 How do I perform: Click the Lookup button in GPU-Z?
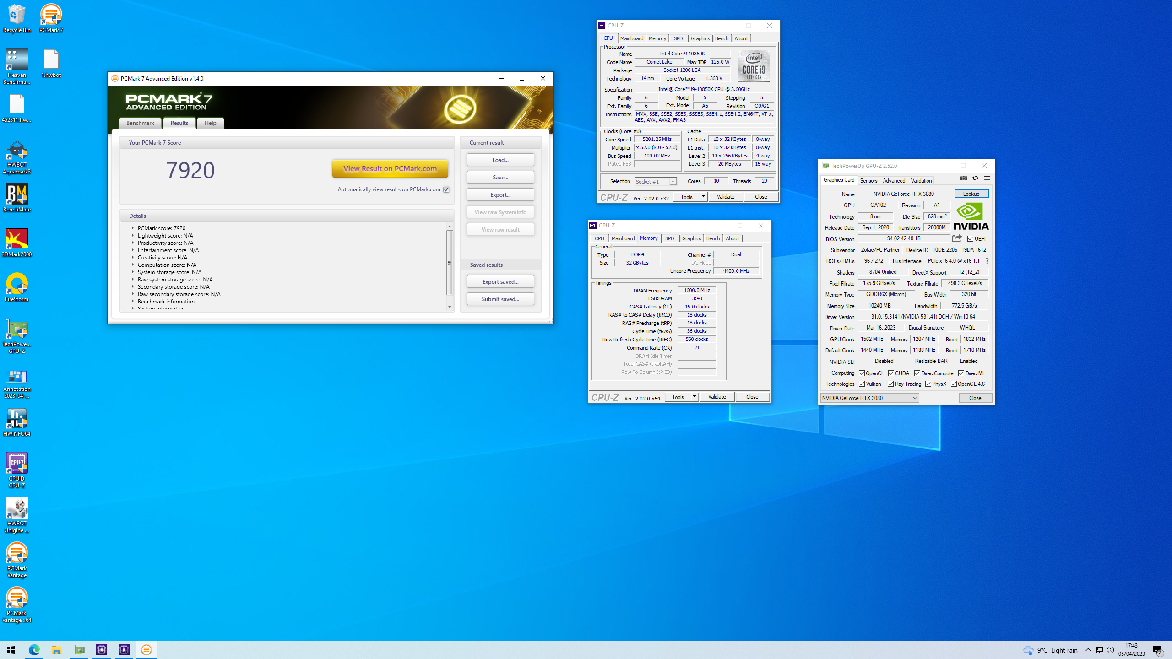coord(971,194)
